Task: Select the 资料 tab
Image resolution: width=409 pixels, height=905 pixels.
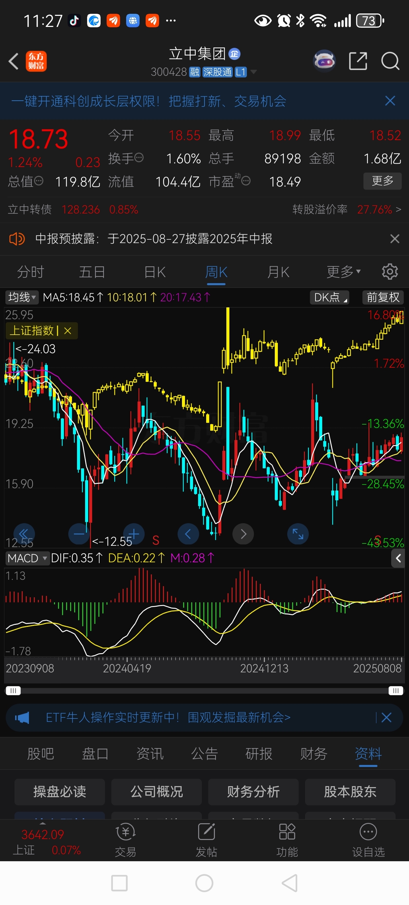Action: pos(368,753)
